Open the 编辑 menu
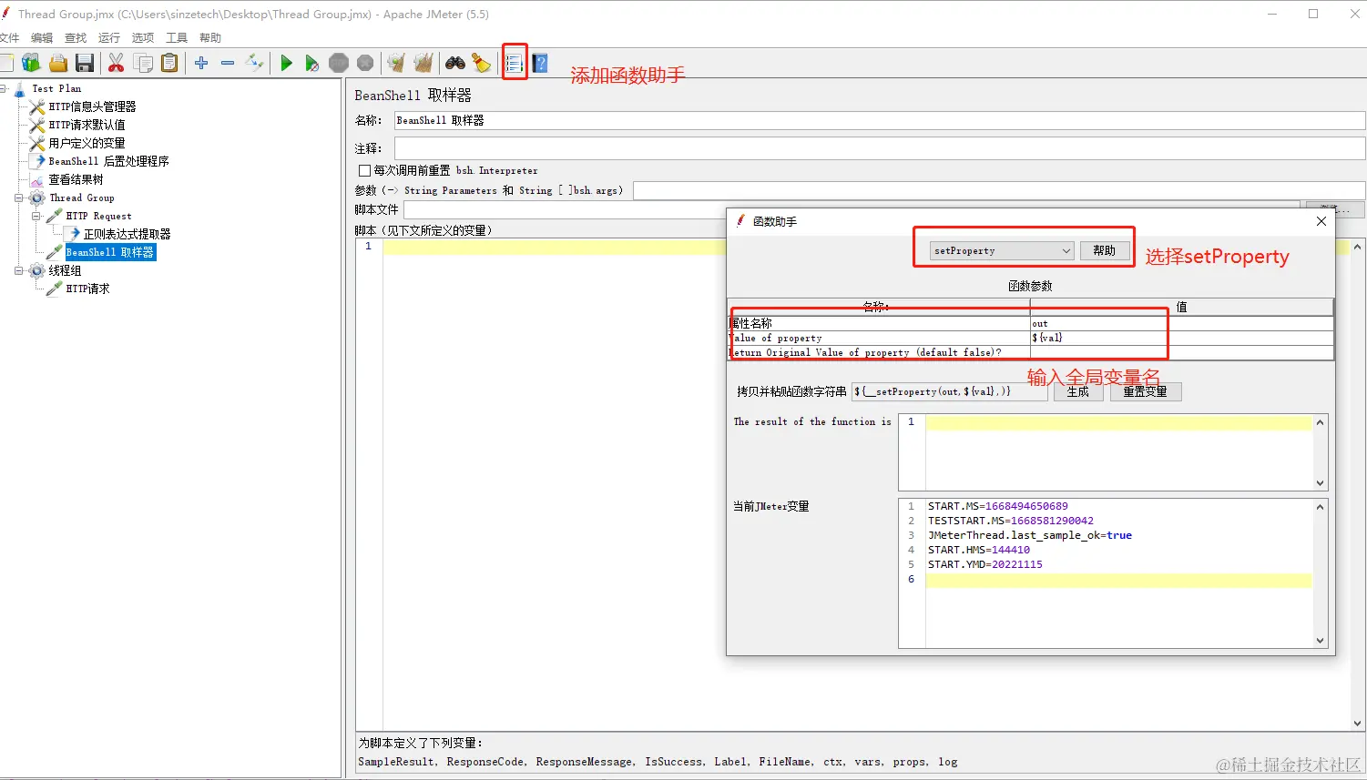1367x780 pixels. coord(42,37)
